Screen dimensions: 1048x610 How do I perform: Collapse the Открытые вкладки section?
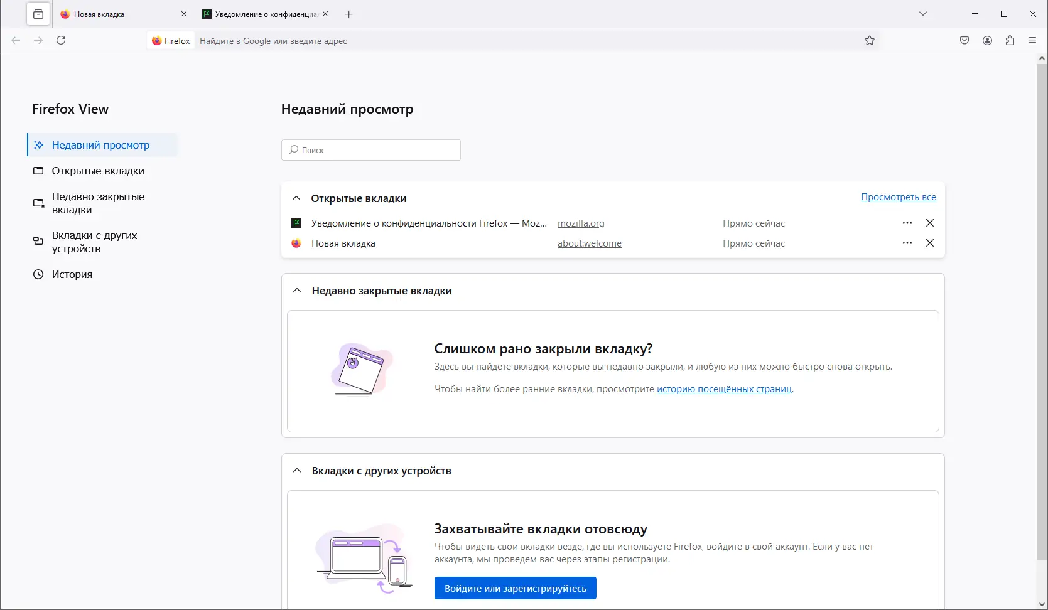click(x=296, y=198)
